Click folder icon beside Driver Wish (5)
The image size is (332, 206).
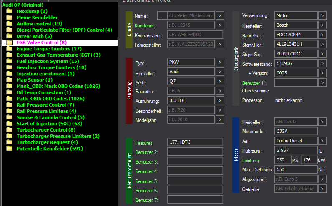9,36
